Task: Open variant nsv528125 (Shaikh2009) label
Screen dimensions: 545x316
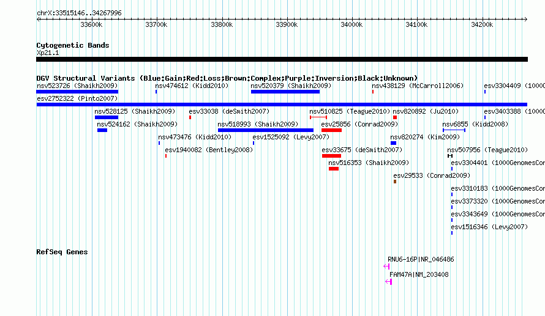Action: pos(135,111)
